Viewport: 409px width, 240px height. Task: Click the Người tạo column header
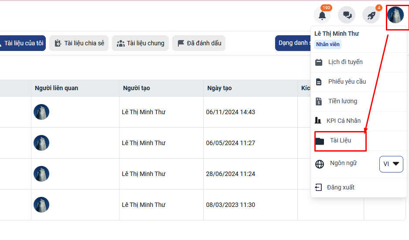click(136, 88)
